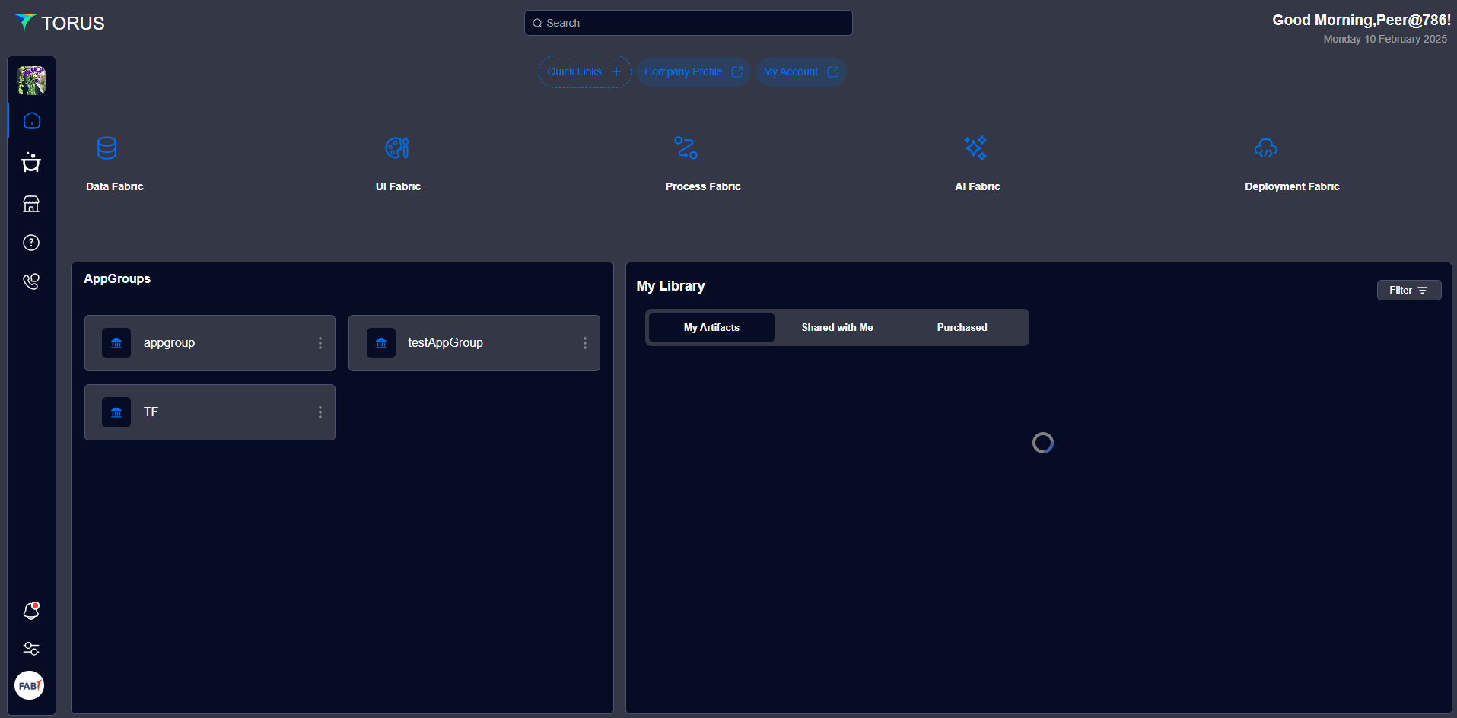Open the Data Fabric icon
The image size is (1457, 718).
tap(107, 148)
